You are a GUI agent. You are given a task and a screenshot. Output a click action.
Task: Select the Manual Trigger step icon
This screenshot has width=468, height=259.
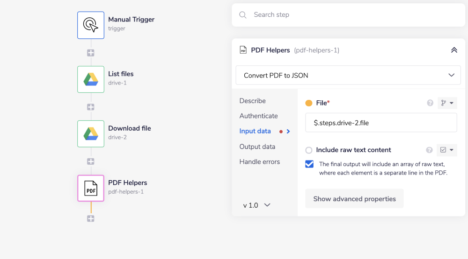[x=91, y=25]
